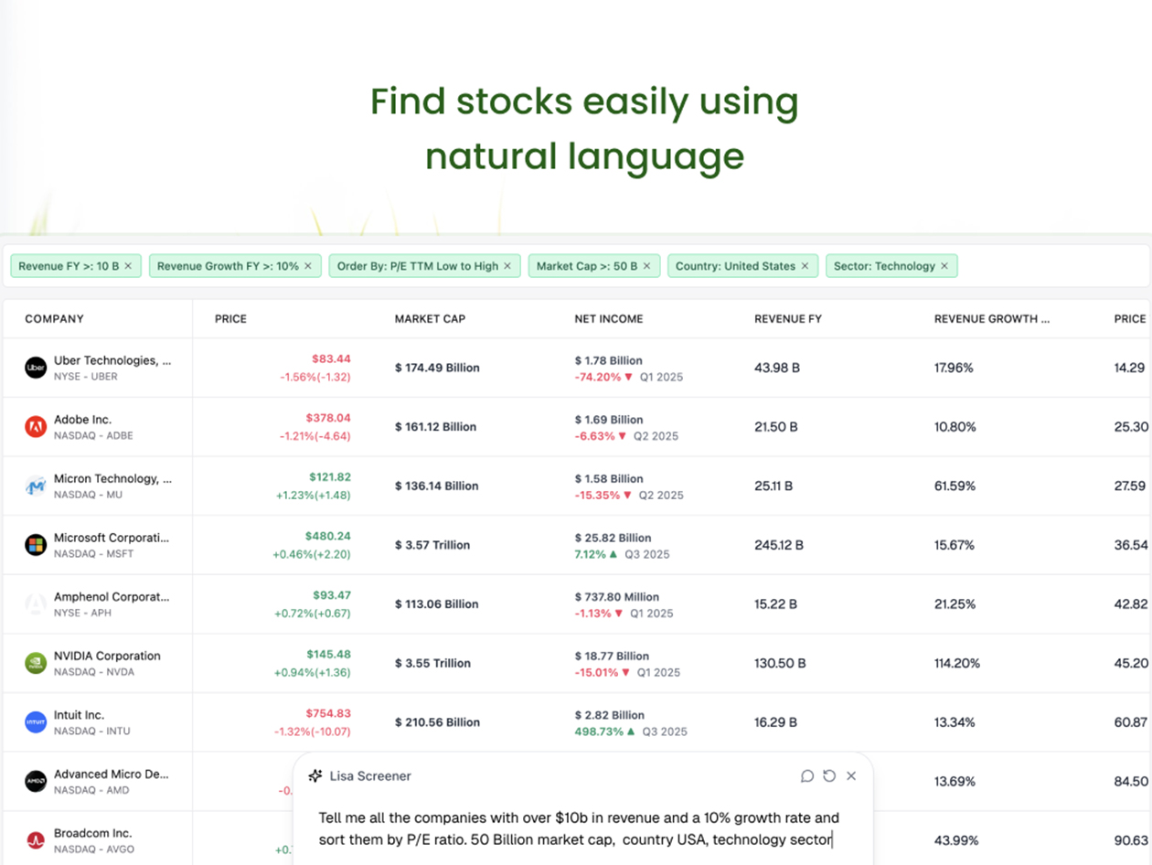Click the Lisa Screener sparkle icon
The height and width of the screenshot is (865, 1152).
(315, 775)
